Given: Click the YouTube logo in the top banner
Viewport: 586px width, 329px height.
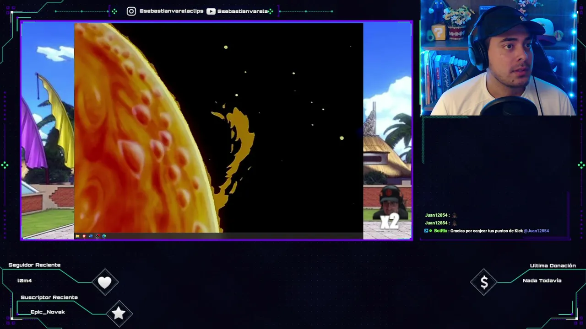Looking at the screenshot, I should tap(211, 11).
